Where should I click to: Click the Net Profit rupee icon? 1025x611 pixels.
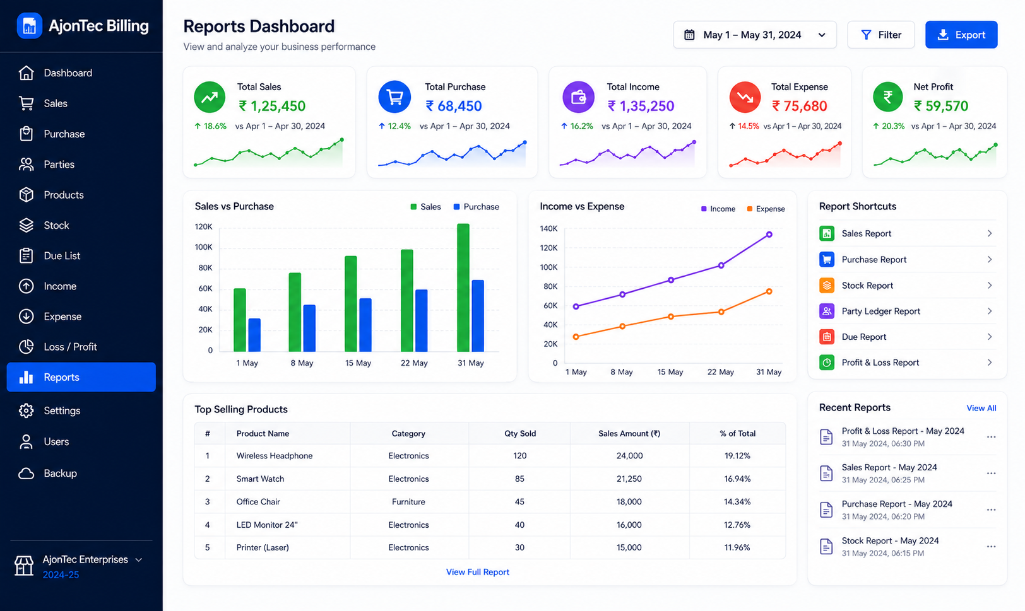coord(887,97)
